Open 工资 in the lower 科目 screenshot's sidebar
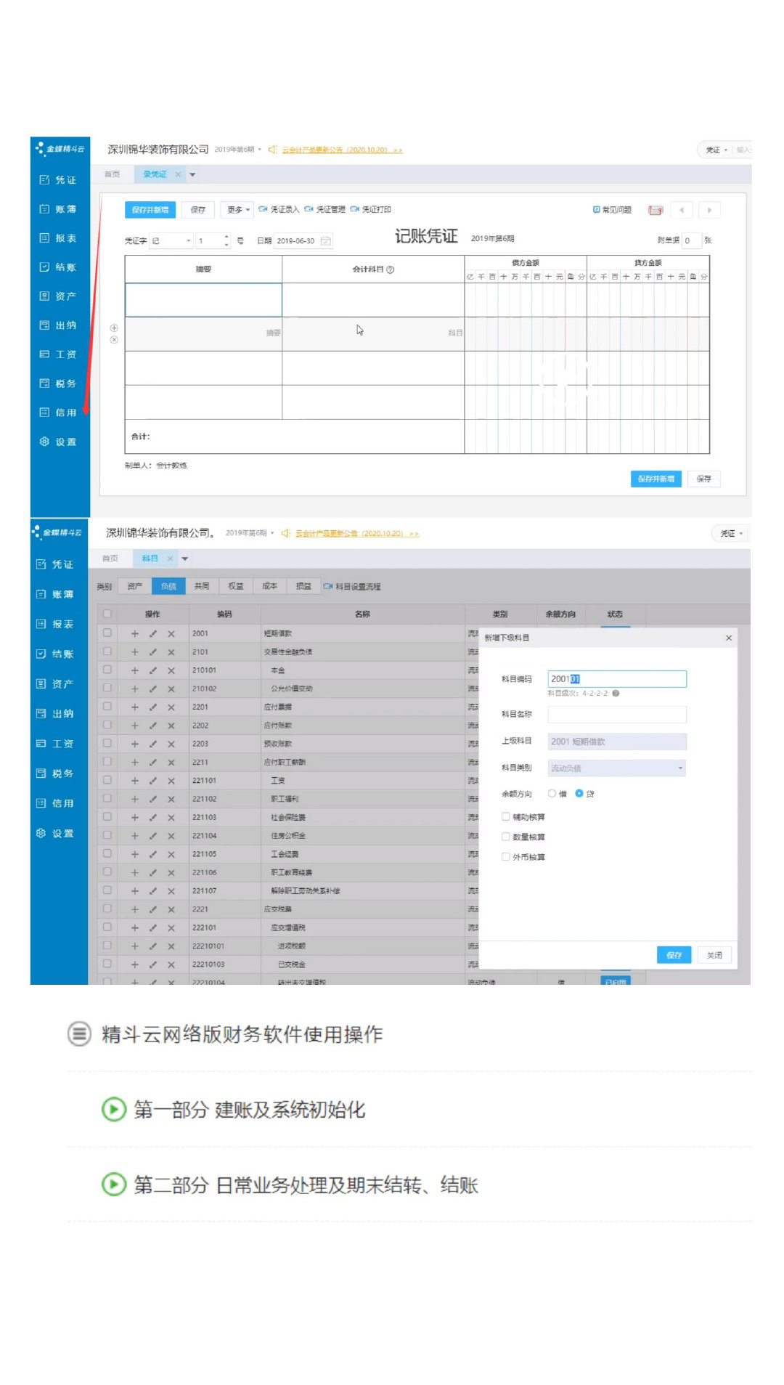The image size is (784, 1385). coord(56,744)
